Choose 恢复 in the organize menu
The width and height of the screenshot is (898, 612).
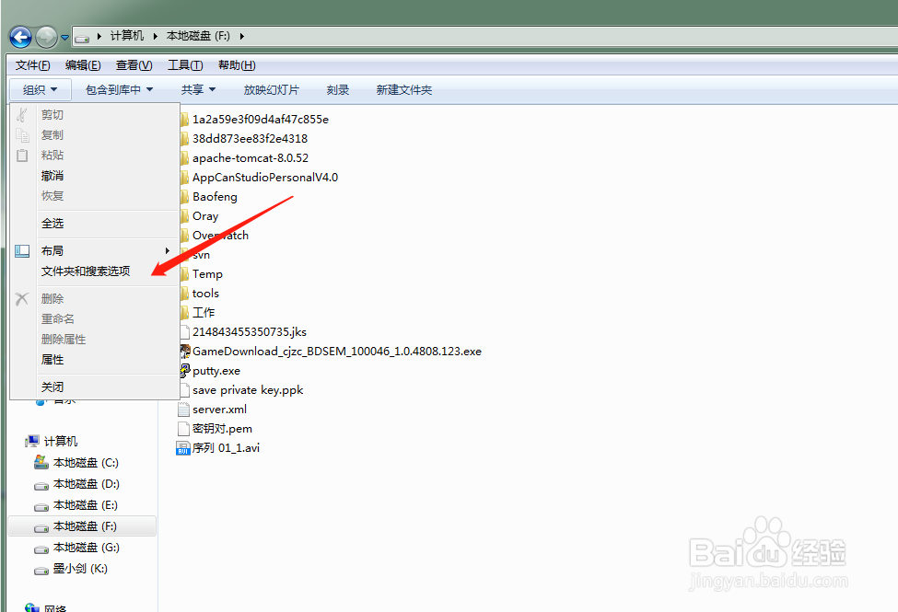click(x=95, y=196)
